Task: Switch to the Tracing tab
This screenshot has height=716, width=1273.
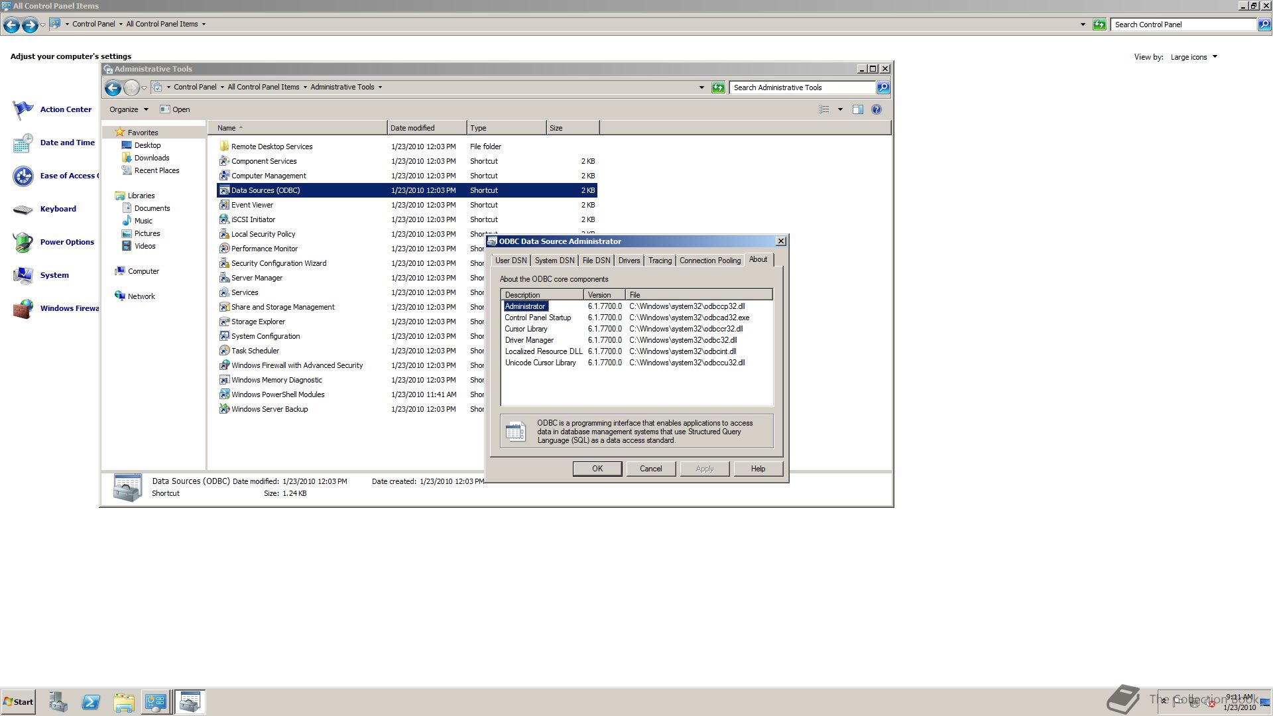Action: [x=660, y=261]
